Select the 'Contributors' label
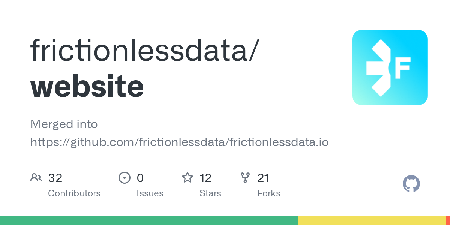Screen dimensions: 450x225 [74, 193]
